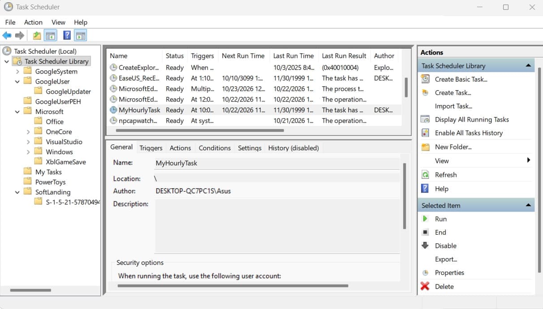Click the Help icon in Actions pane
Screen dimensions: 543x309
tap(425, 189)
